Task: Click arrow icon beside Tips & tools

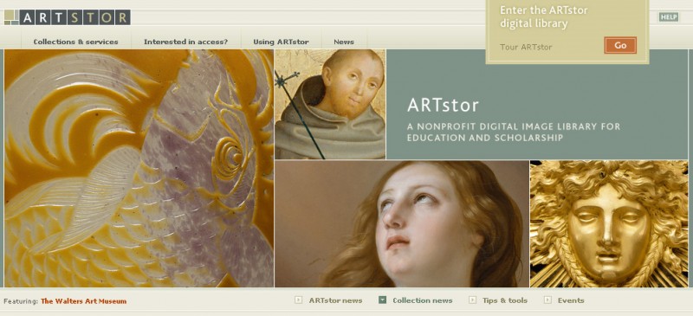Action: click(472, 300)
